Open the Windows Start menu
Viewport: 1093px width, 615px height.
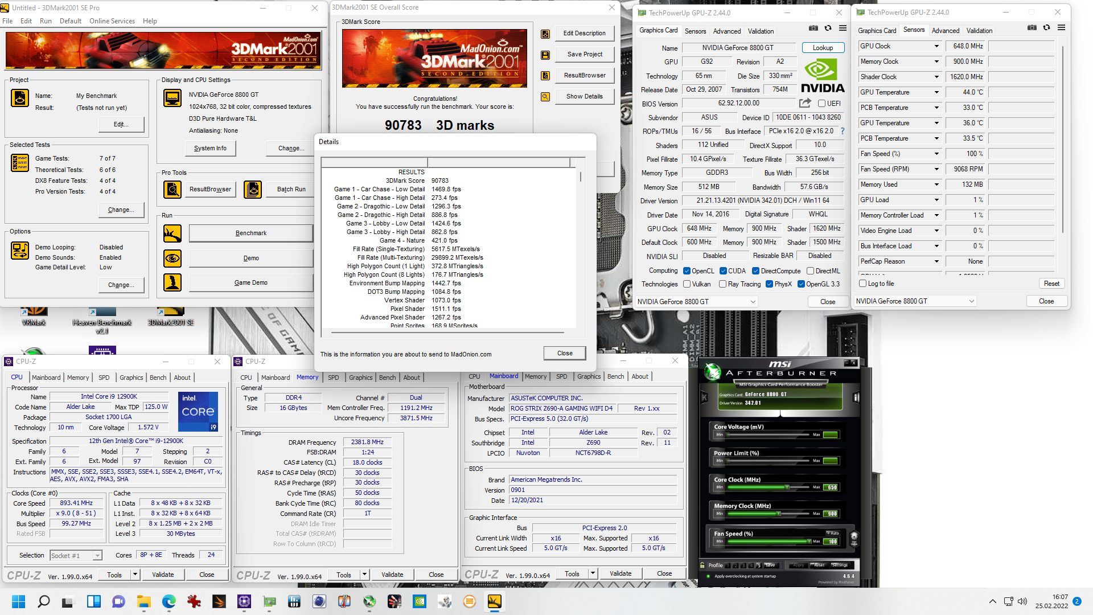pyautogui.click(x=18, y=601)
